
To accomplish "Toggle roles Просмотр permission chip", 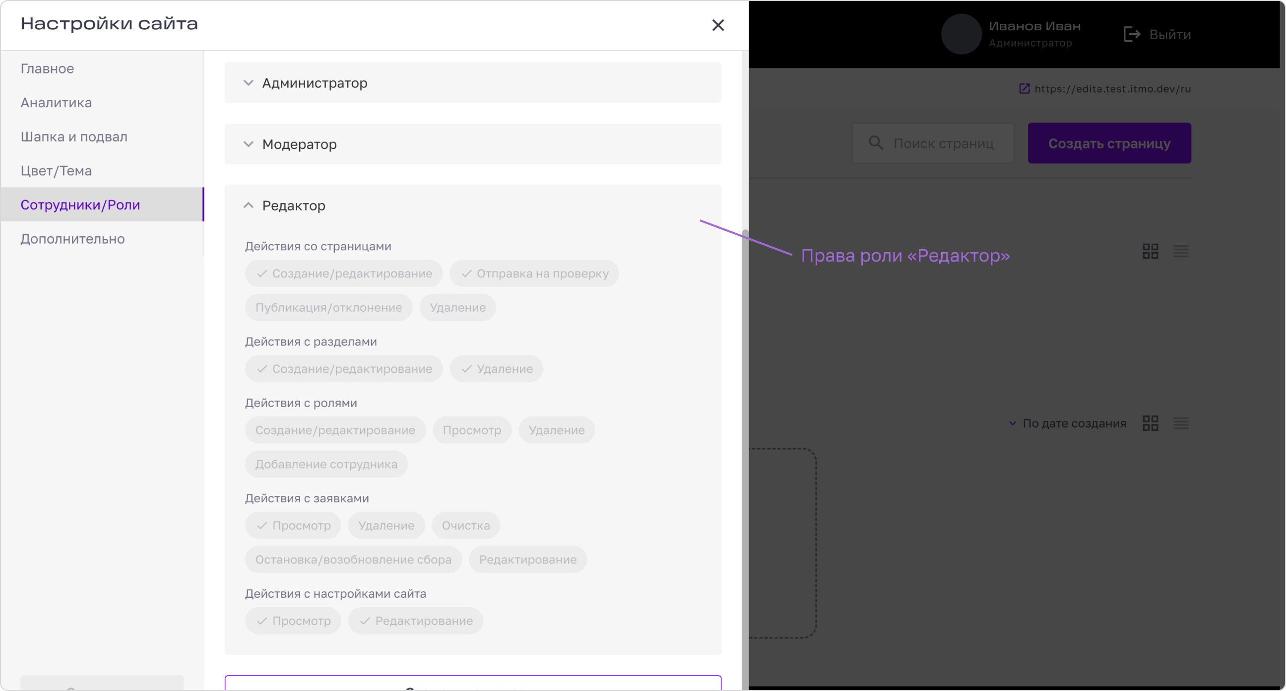I will [472, 430].
